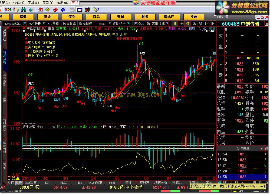This screenshot has height=194, width=270.
Task: Open the 窗口(W) menu
Action: click(x=48, y=3)
